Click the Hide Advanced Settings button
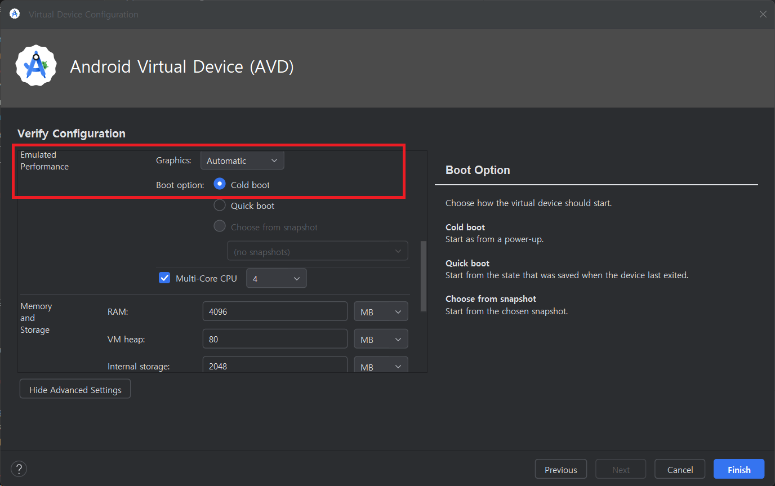Viewport: 775px width, 486px height. tap(75, 390)
